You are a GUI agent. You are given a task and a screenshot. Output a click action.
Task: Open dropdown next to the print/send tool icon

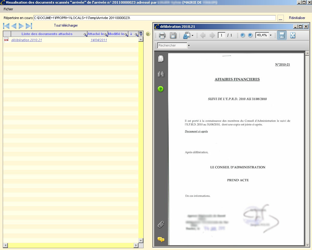click(192, 36)
